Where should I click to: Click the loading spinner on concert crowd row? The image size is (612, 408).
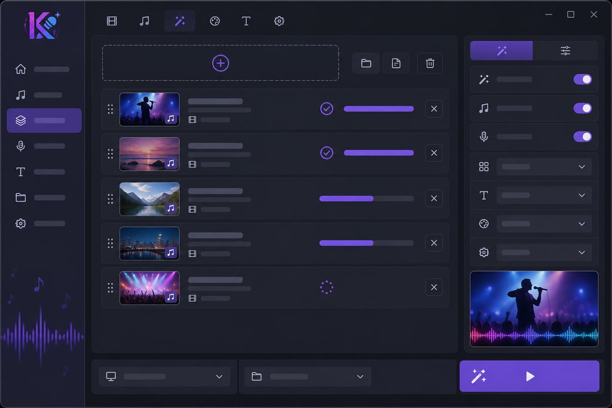tap(327, 287)
